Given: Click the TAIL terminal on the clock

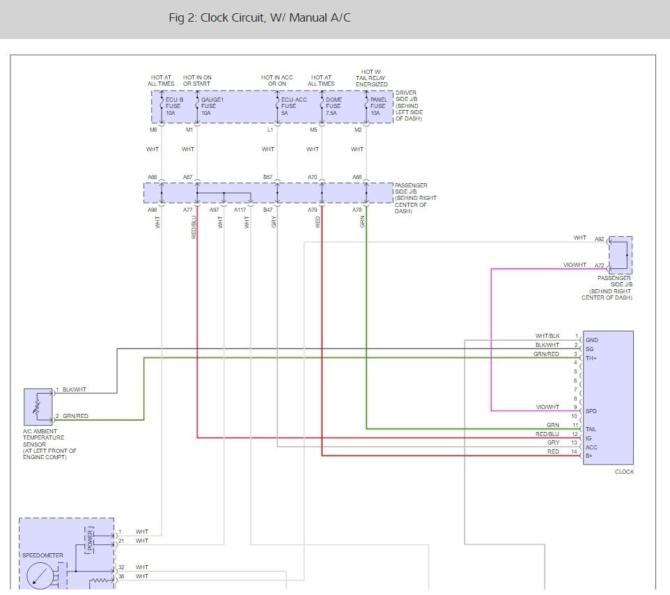Looking at the screenshot, I should [591, 429].
